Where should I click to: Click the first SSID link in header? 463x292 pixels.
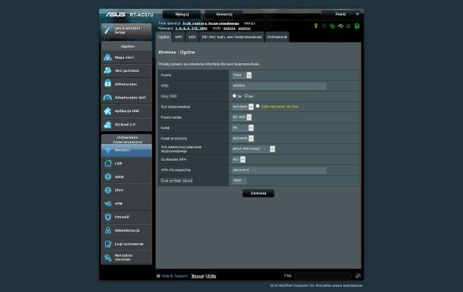229,29
